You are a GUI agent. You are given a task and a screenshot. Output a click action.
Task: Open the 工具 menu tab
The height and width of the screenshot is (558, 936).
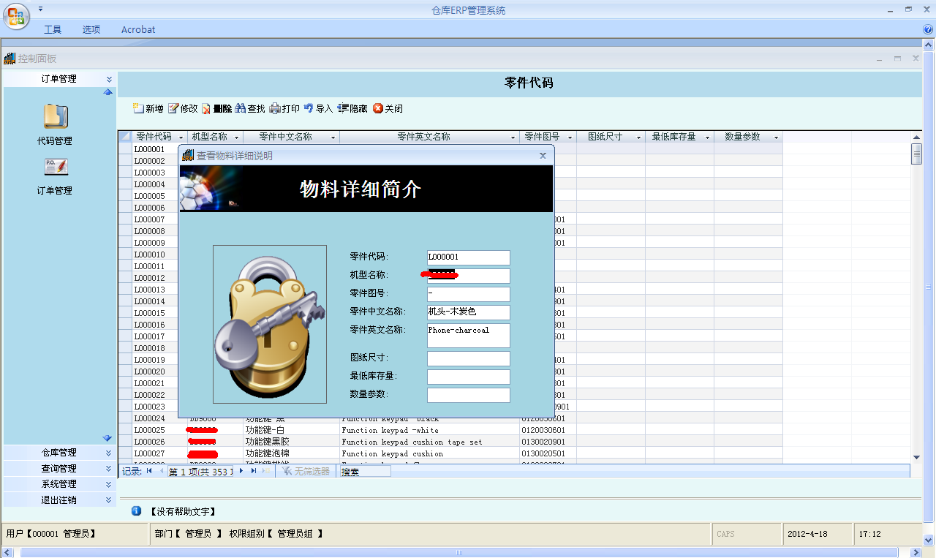point(53,29)
